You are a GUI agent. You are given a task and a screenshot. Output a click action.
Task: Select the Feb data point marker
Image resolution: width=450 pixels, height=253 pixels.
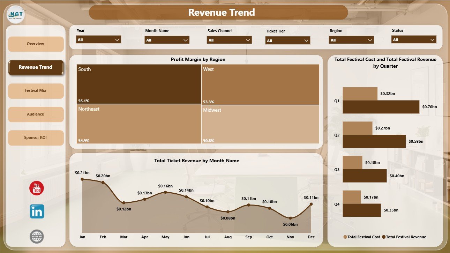103,182
